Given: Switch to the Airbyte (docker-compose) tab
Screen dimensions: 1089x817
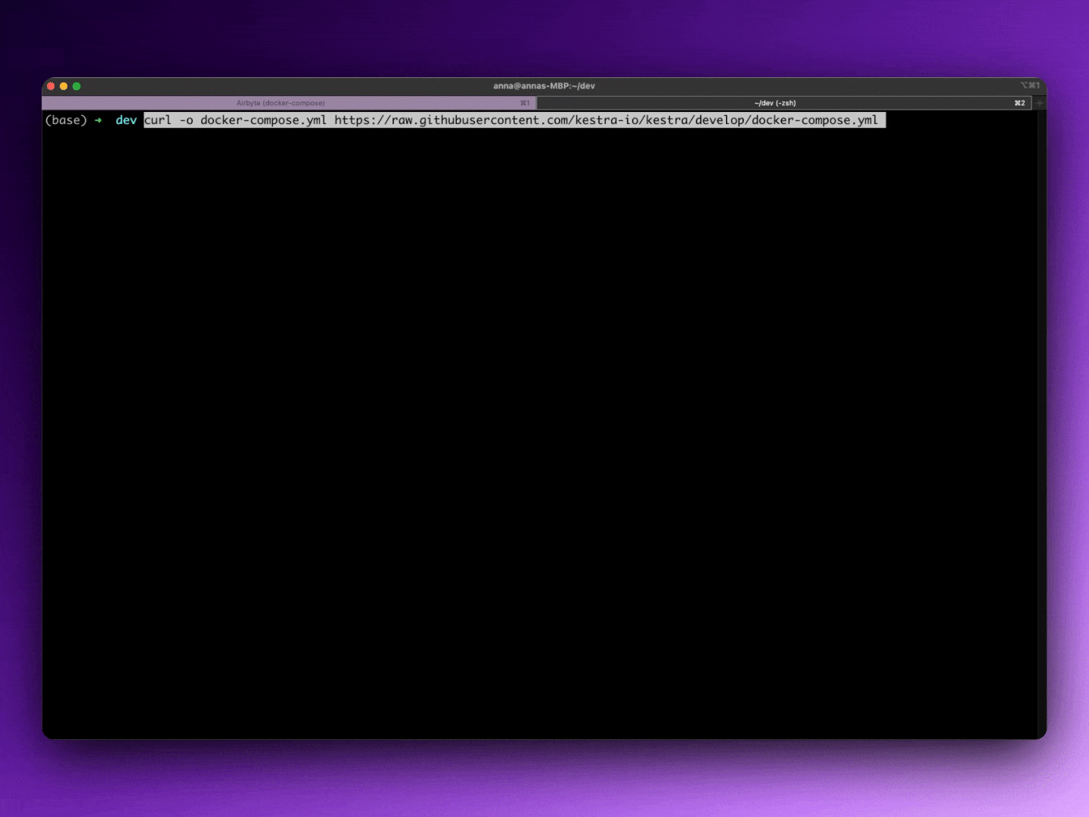Looking at the screenshot, I should pyautogui.click(x=280, y=103).
